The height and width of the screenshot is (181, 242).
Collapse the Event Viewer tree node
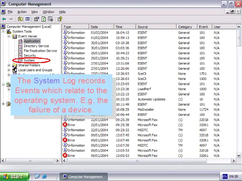point(9,36)
